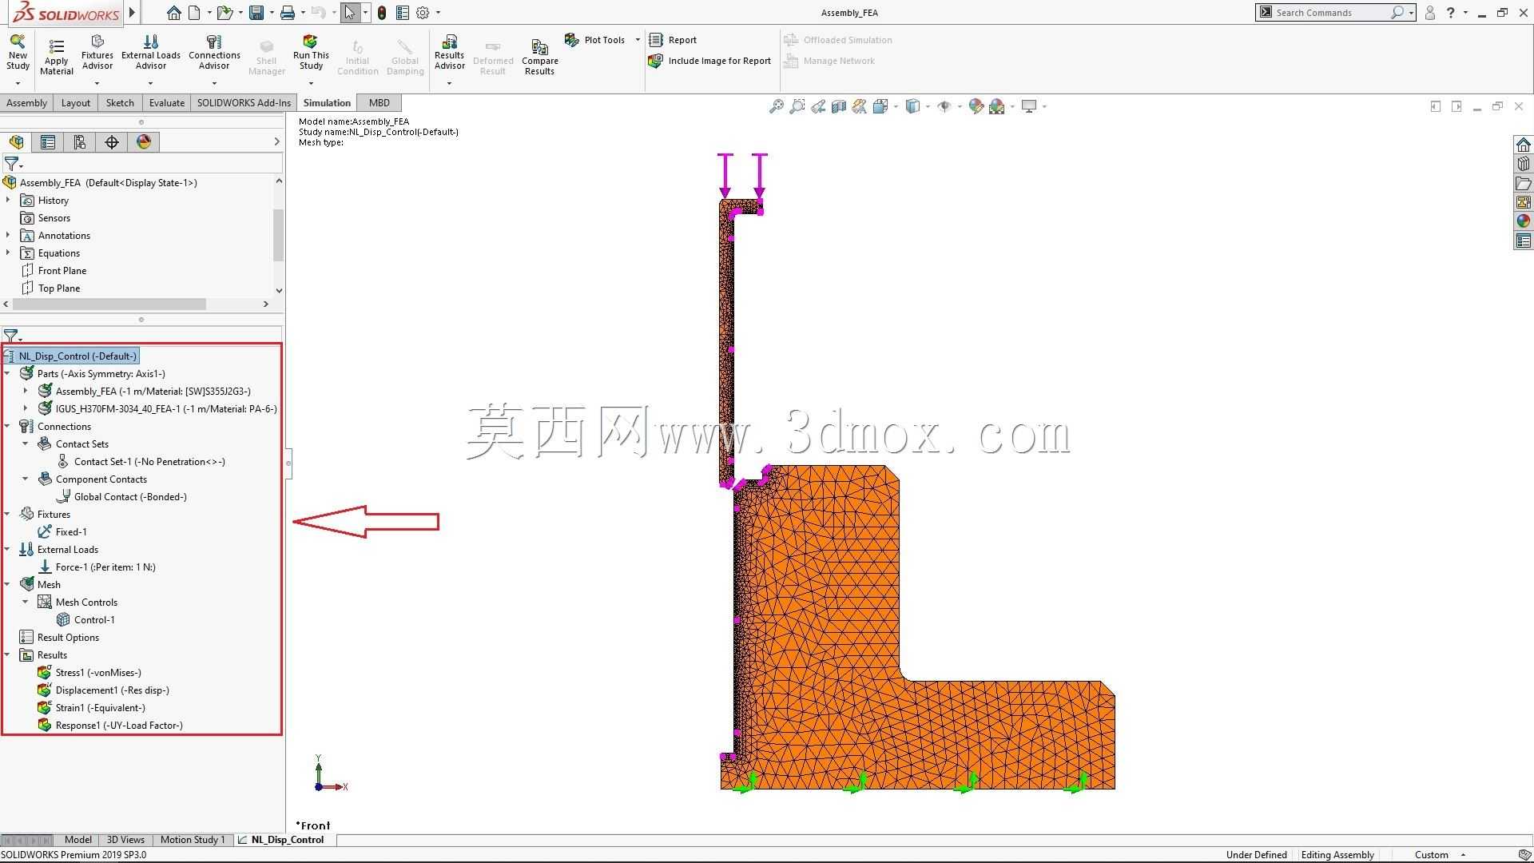Click the Rebuild traffic light icon
Screen dimensions: 1534x863
point(382,13)
